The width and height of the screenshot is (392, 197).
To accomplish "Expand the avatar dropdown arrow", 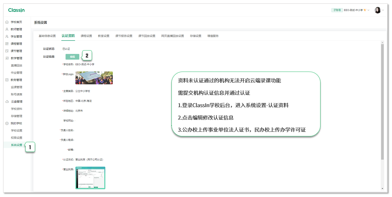I will click(383, 10).
